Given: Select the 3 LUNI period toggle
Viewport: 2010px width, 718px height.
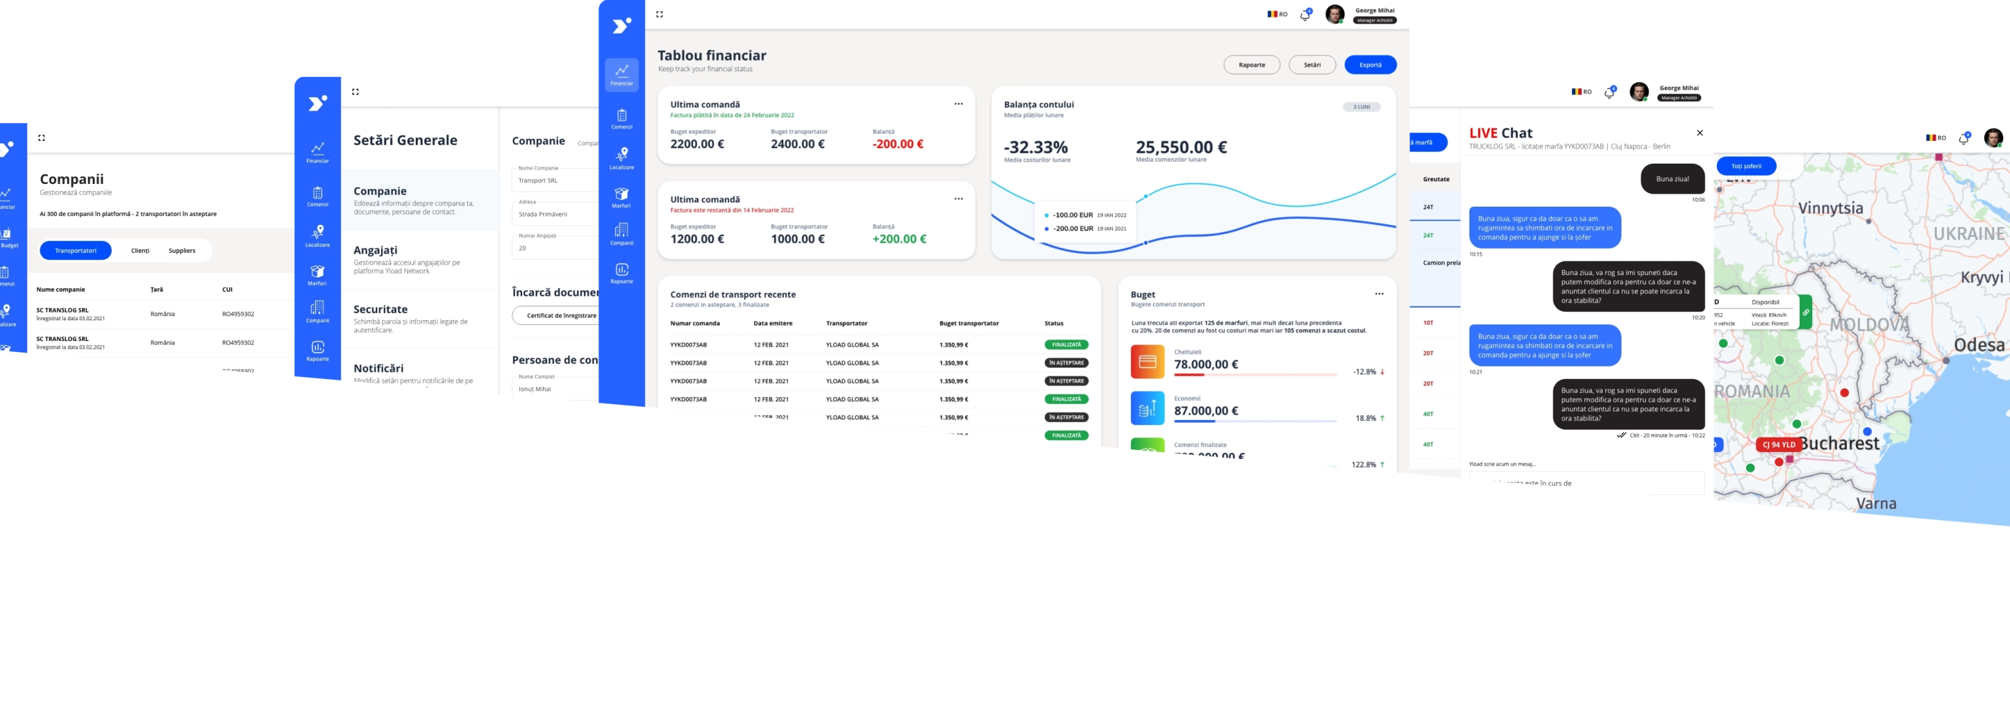Looking at the screenshot, I should (1361, 107).
